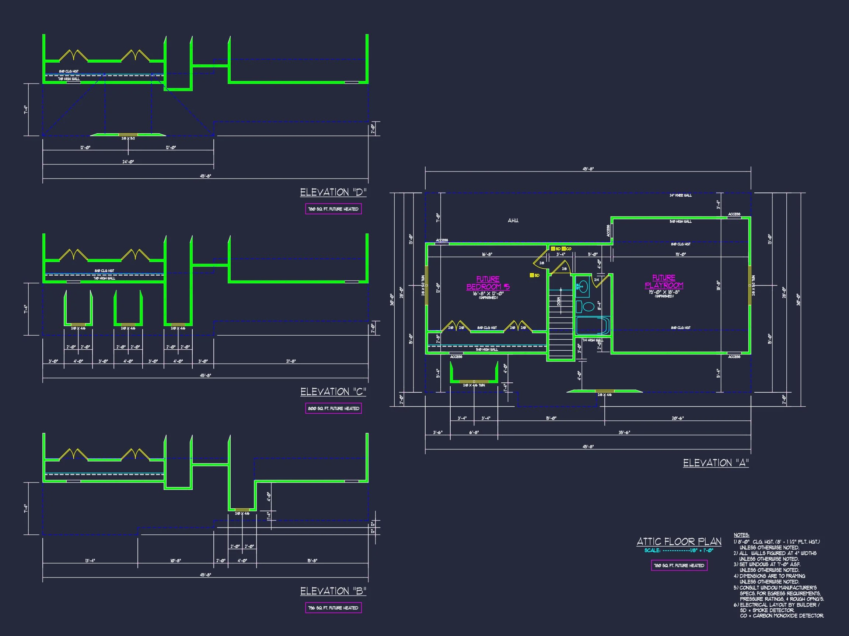Click the bathroom sink symbol
Image resolution: width=849 pixels, height=636 pixels.
tap(583, 287)
